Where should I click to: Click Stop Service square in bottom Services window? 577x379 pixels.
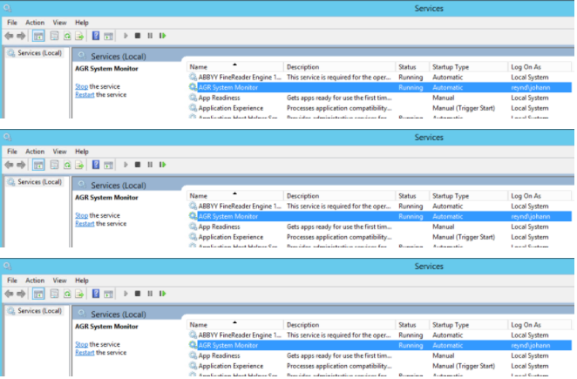[138, 294]
